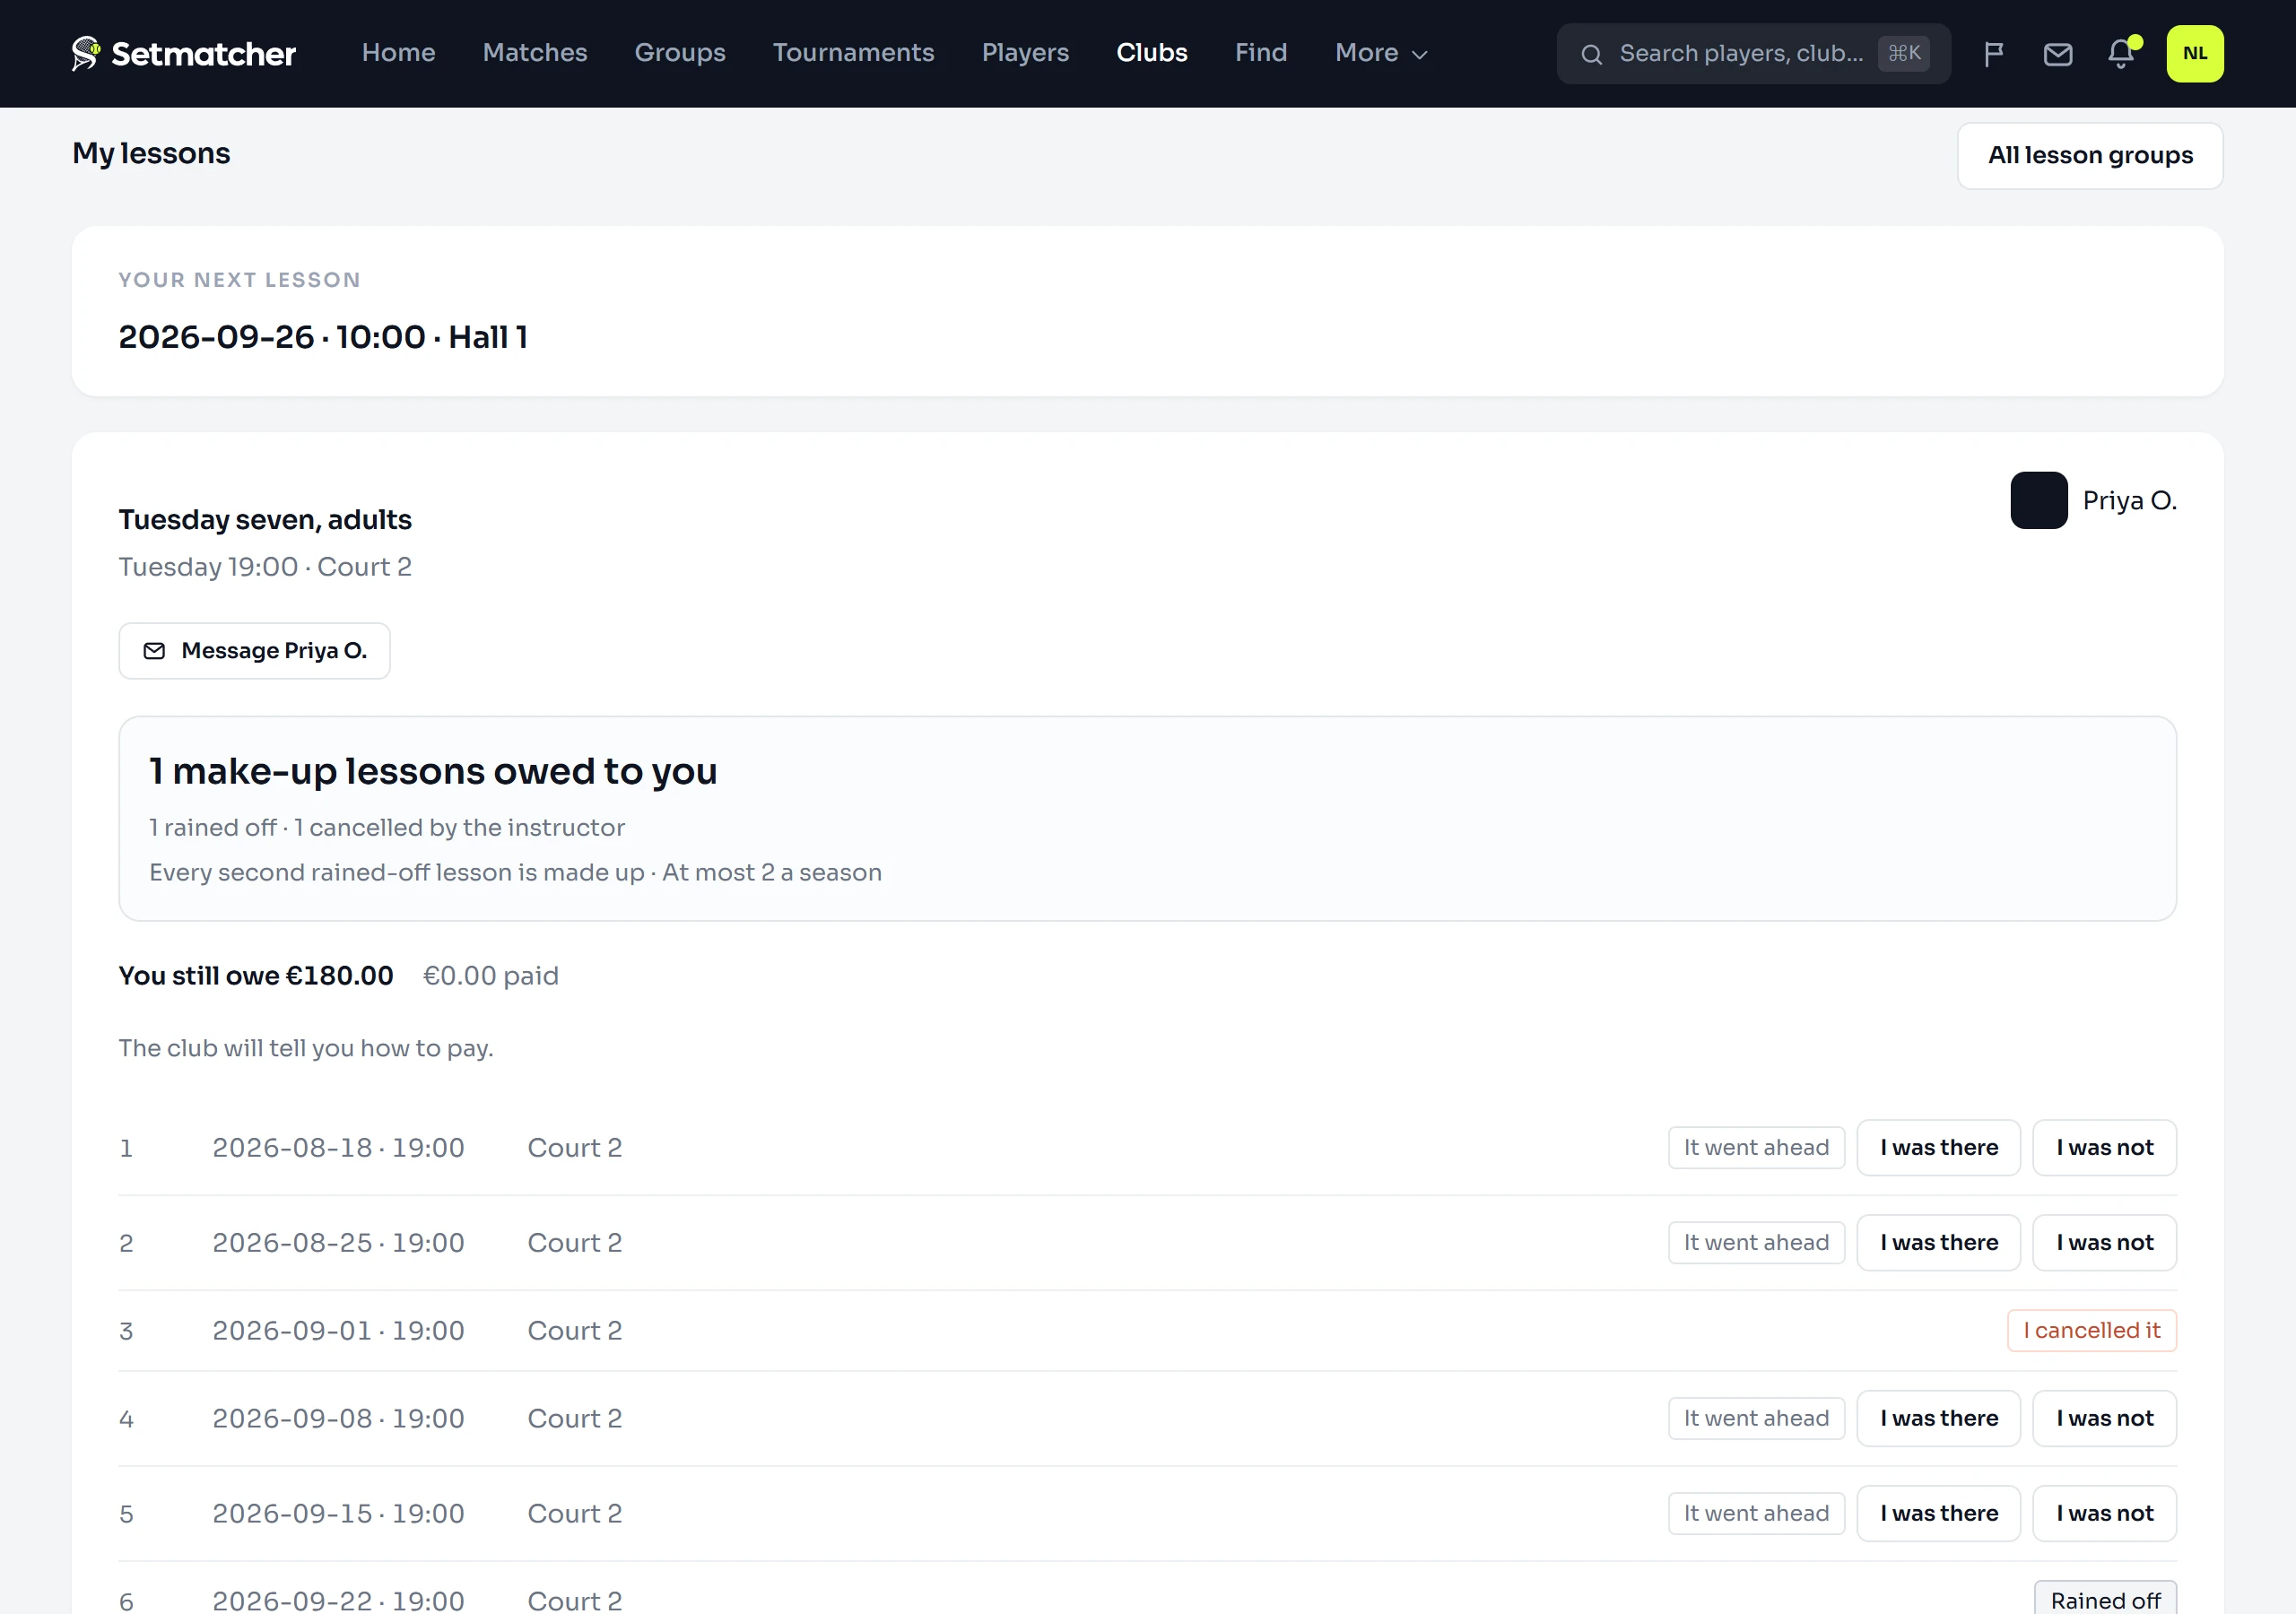Focus the search players field
The width and height of the screenshot is (2296, 1614).
[1753, 54]
